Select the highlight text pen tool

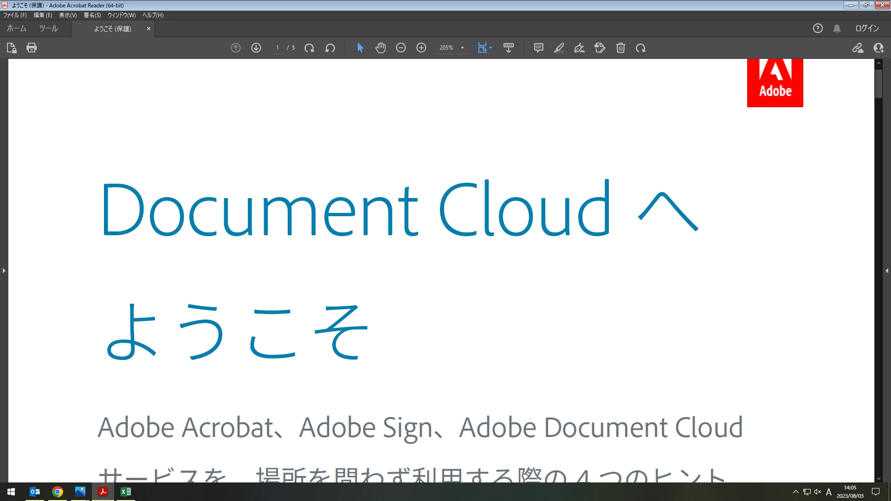[559, 48]
